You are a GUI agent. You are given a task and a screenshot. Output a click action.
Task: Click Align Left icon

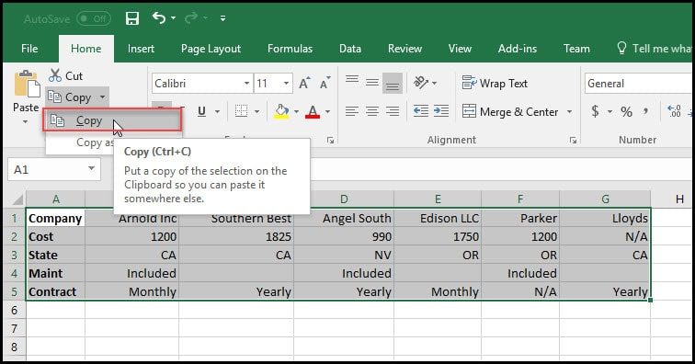[x=352, y=111]
